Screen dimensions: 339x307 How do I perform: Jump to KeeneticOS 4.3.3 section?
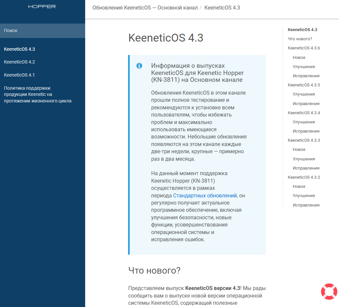click(304, 140)
